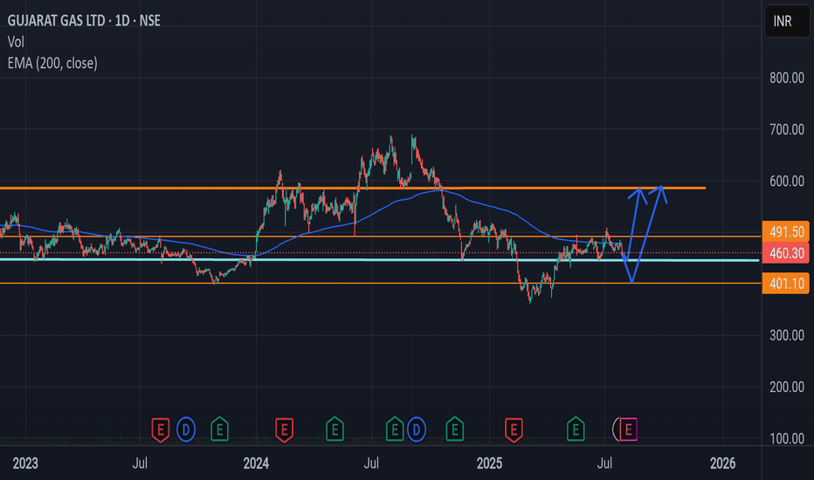The width and height of the screenshot is (814, 480).
Task: Click the 700.00 price axis value
Action: pos(786,129)
